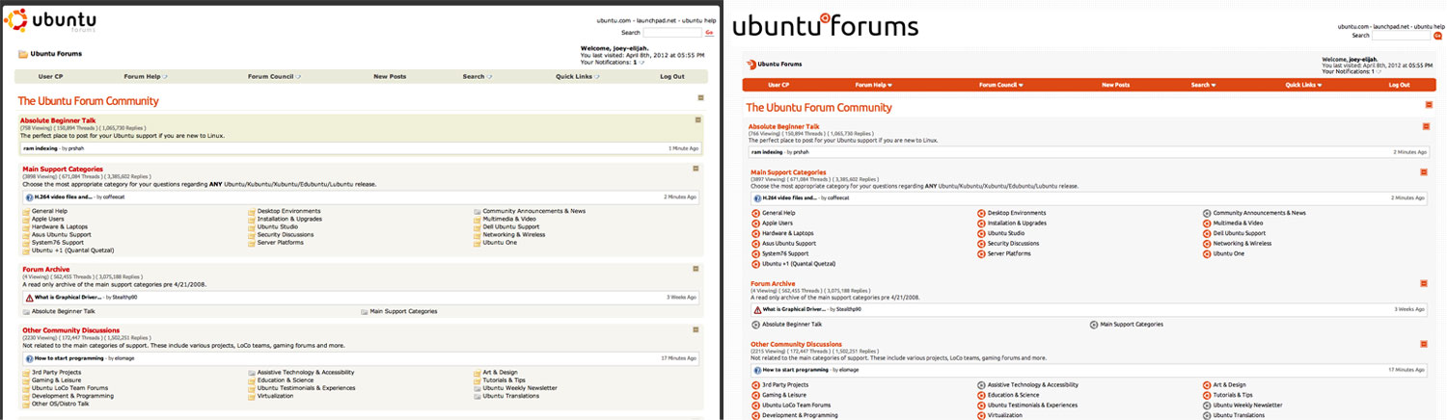Click the Multimedia & Video folder icon, beige design
The height and width of the screenshot is (420, 1447).
pos(478,219)
